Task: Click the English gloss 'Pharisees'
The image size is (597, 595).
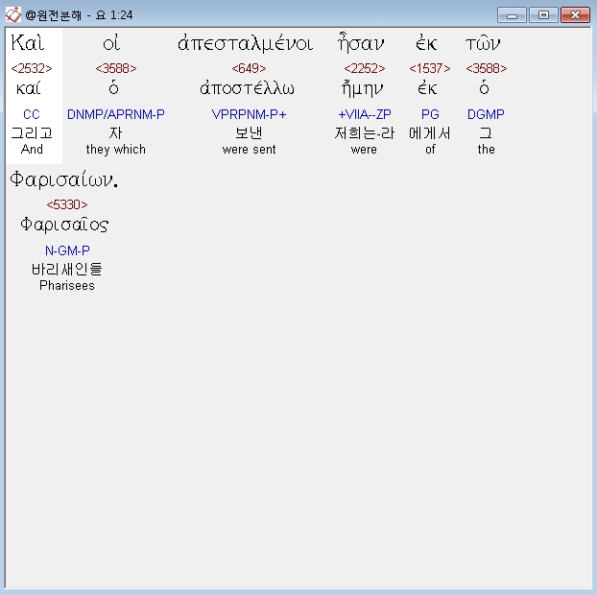Action: point(67,286)
